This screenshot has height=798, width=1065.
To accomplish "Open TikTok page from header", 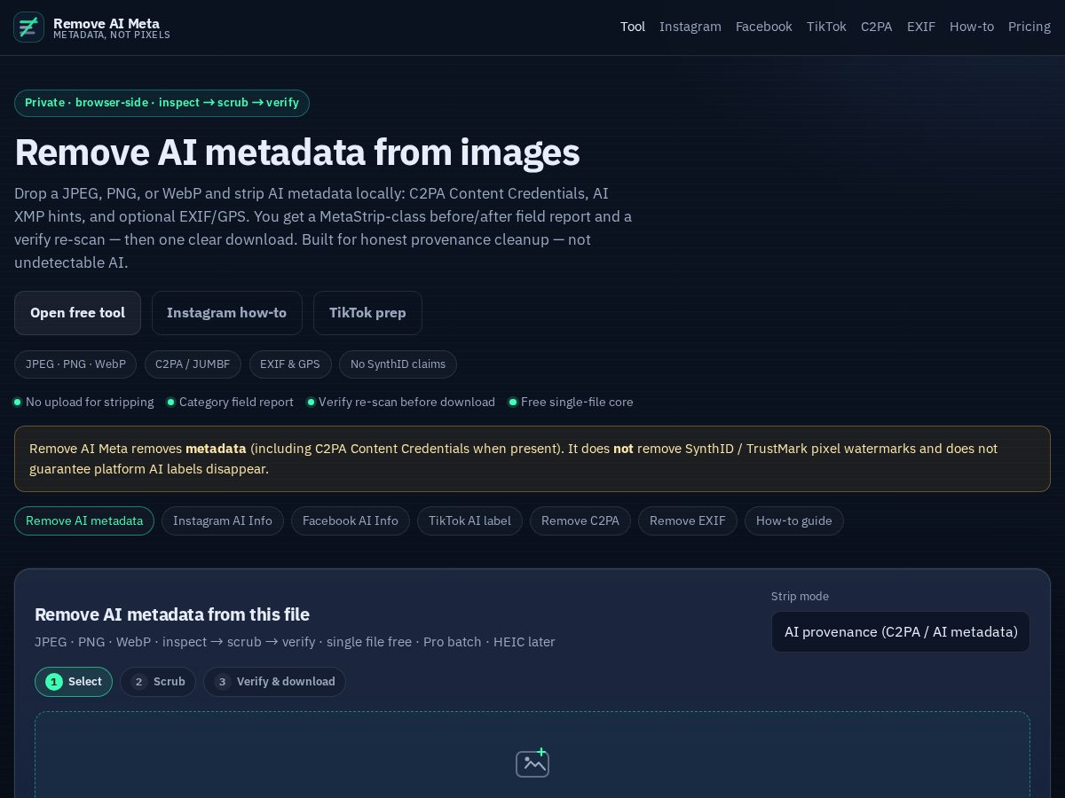I will [826, 27].
